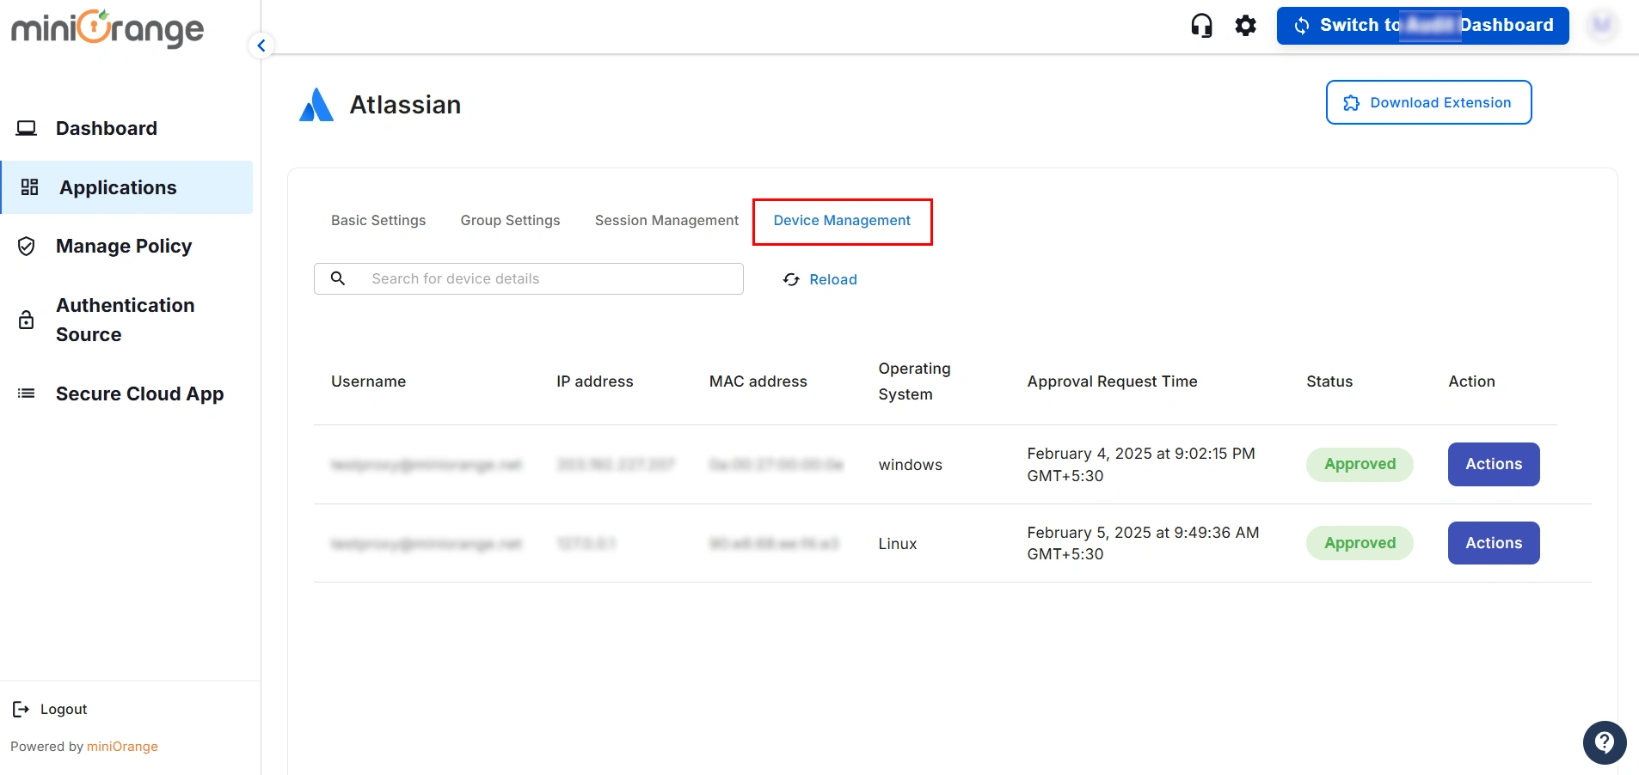
Task: Switch to the Group Settings tab
Action: pyautogui.click(x=510, y=220)
